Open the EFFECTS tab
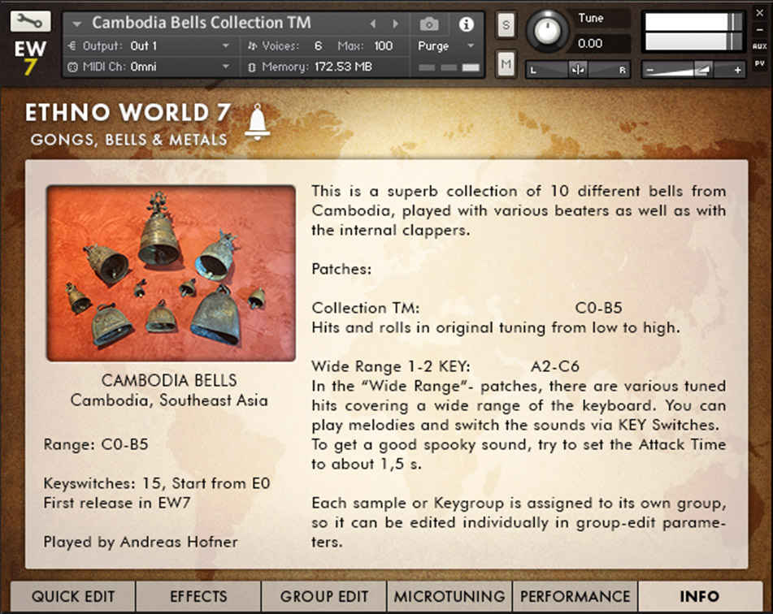This screenshot has width=773, height=614. click(198, 596)
